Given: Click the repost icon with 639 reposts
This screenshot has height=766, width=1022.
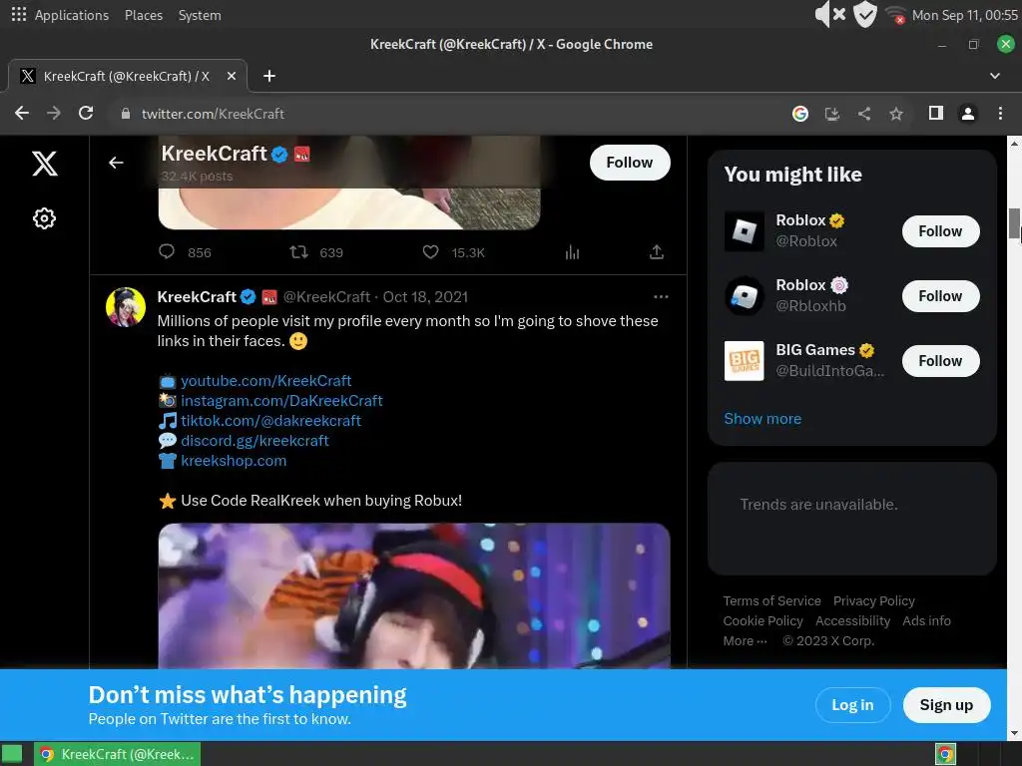Looking at the screenshot, I should [298, 251].
